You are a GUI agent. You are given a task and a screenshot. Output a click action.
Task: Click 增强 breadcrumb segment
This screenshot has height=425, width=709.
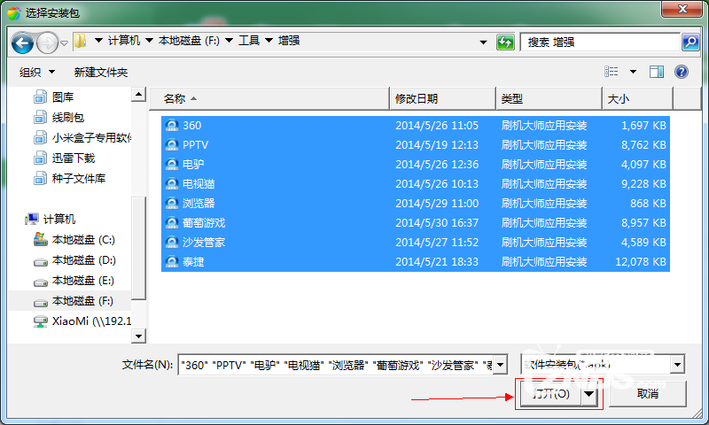click(289, 41)
